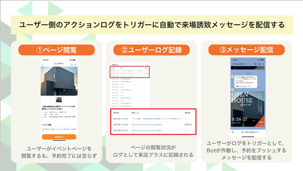The width and height of the screenshot is (303, 171).
Task: Click the ②ユーザーログ記録 orange heading
Action: [151, 50]
